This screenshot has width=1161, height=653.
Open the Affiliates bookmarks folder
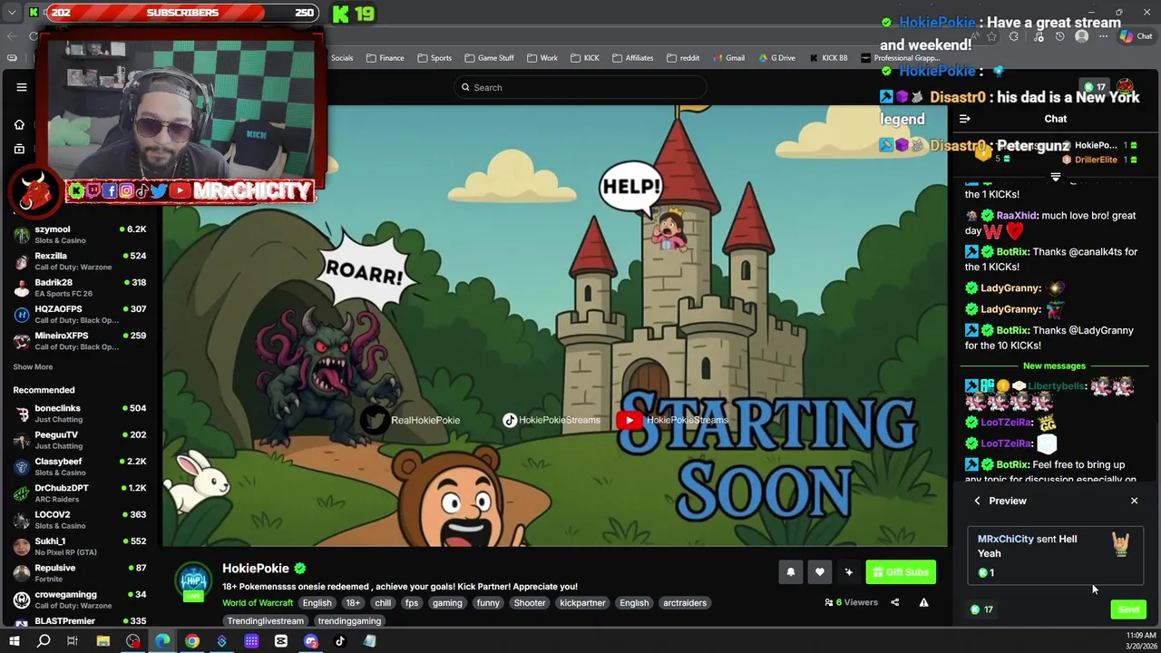632,58
